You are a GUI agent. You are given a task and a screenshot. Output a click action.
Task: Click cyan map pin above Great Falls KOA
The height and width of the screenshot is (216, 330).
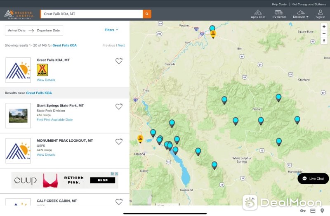pyautogui.click(x=212, y=28)
